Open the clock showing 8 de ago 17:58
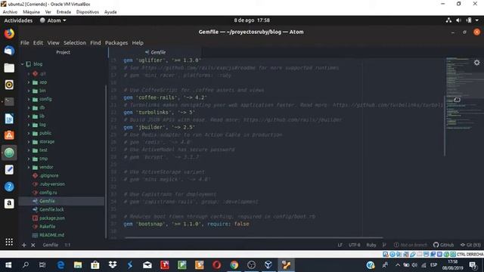The height and width of the screenshot is (272, 484). (252, 20)
